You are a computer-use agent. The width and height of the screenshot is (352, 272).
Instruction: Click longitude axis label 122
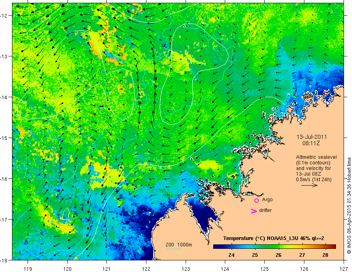tap(146, 269)
